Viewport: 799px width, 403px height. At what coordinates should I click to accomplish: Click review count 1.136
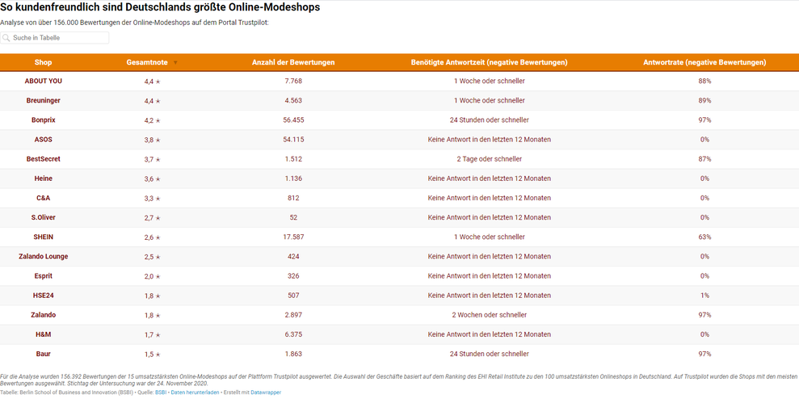(x=293, y=178)
